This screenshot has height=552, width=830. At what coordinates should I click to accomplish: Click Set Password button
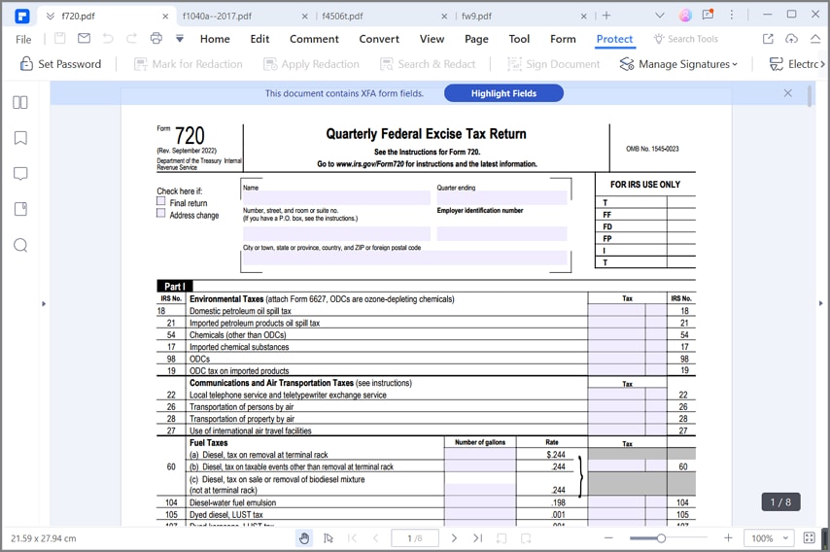coord(60,64)
